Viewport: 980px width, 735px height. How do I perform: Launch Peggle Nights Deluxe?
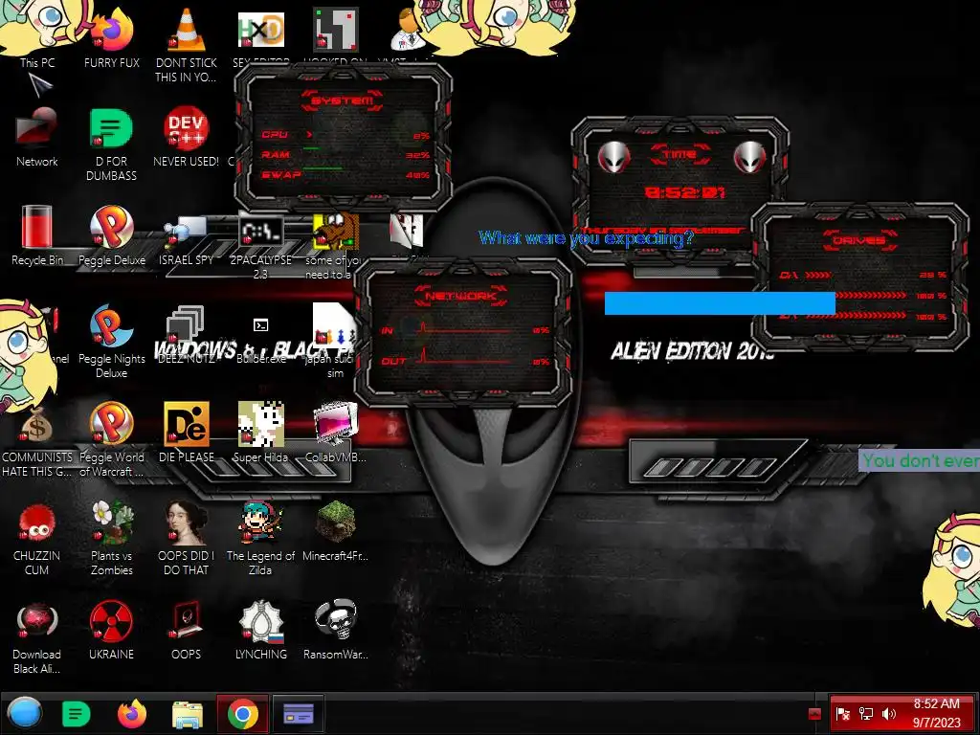tap(112, 341)
